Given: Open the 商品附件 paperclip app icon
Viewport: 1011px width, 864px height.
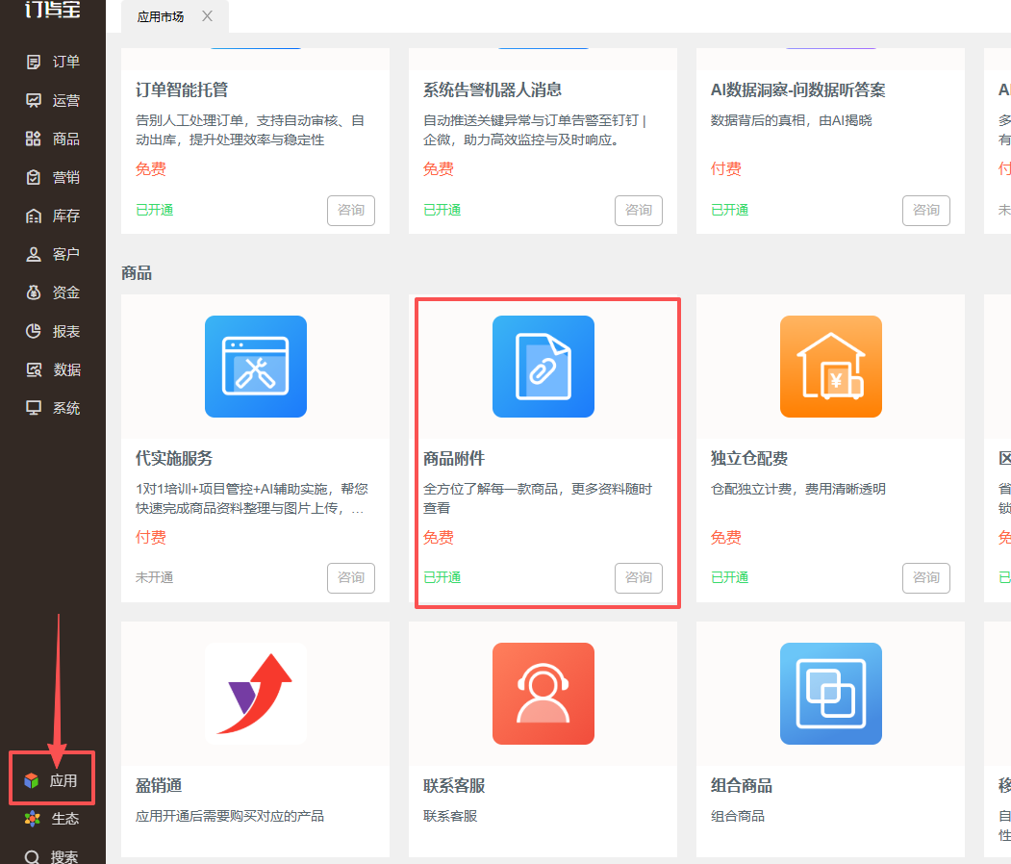Looking at the screenshot, I should coord(543,367).
